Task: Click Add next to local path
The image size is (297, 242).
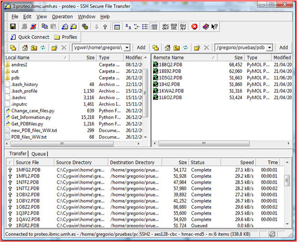Action: point(141,47)
